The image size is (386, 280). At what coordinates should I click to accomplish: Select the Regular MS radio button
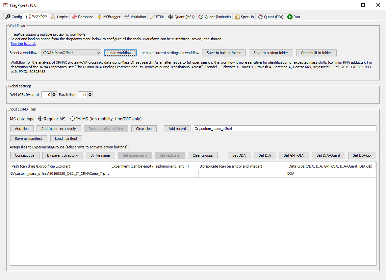pyautogui.click(x=40, y=119)
